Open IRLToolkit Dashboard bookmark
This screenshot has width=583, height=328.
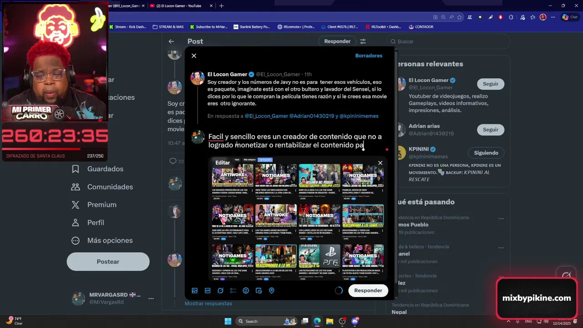click(383, 27)
